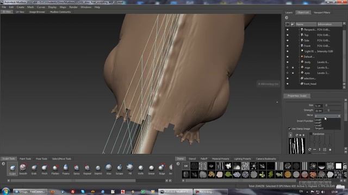Click the vertical flip icon below Randomize

(x=320, y=149)
